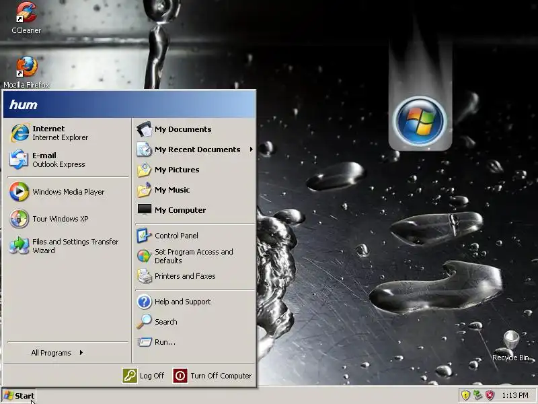Viewport: 538px width, 404px height.
Task: Click the Log Off key icon
Action: [x=130, y=376]
